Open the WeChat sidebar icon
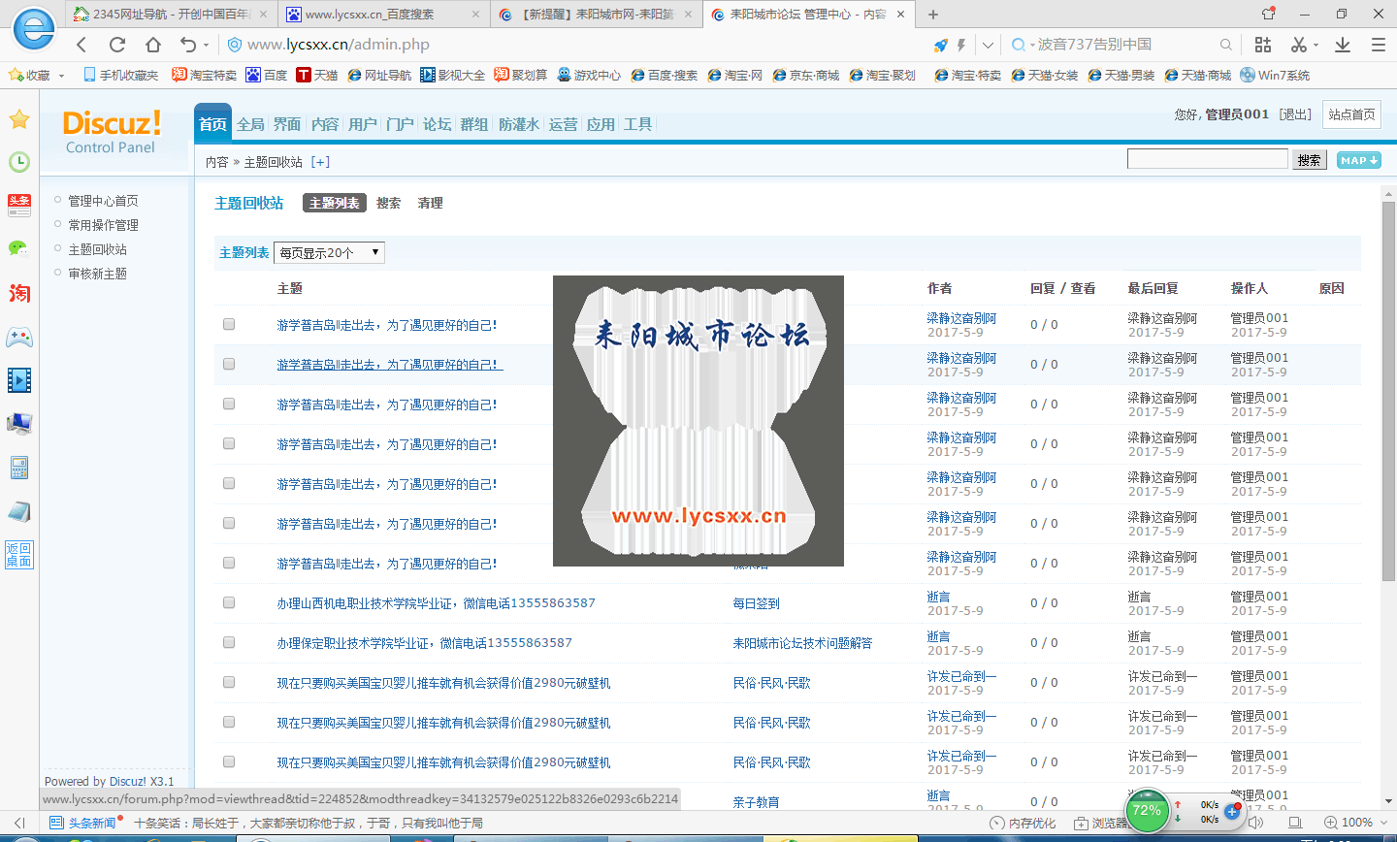The width and height of the screenshot is (1397, 842). pyautogui.click(x=19, y=248)
